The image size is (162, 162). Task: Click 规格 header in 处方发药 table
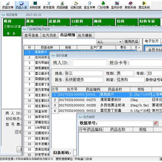tap(143, 130)
